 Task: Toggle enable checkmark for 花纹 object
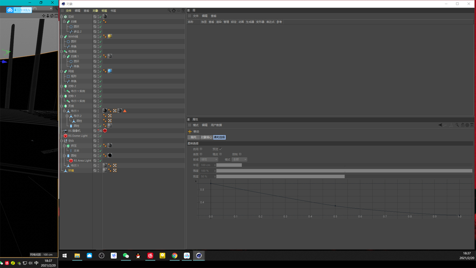[100, 17]
